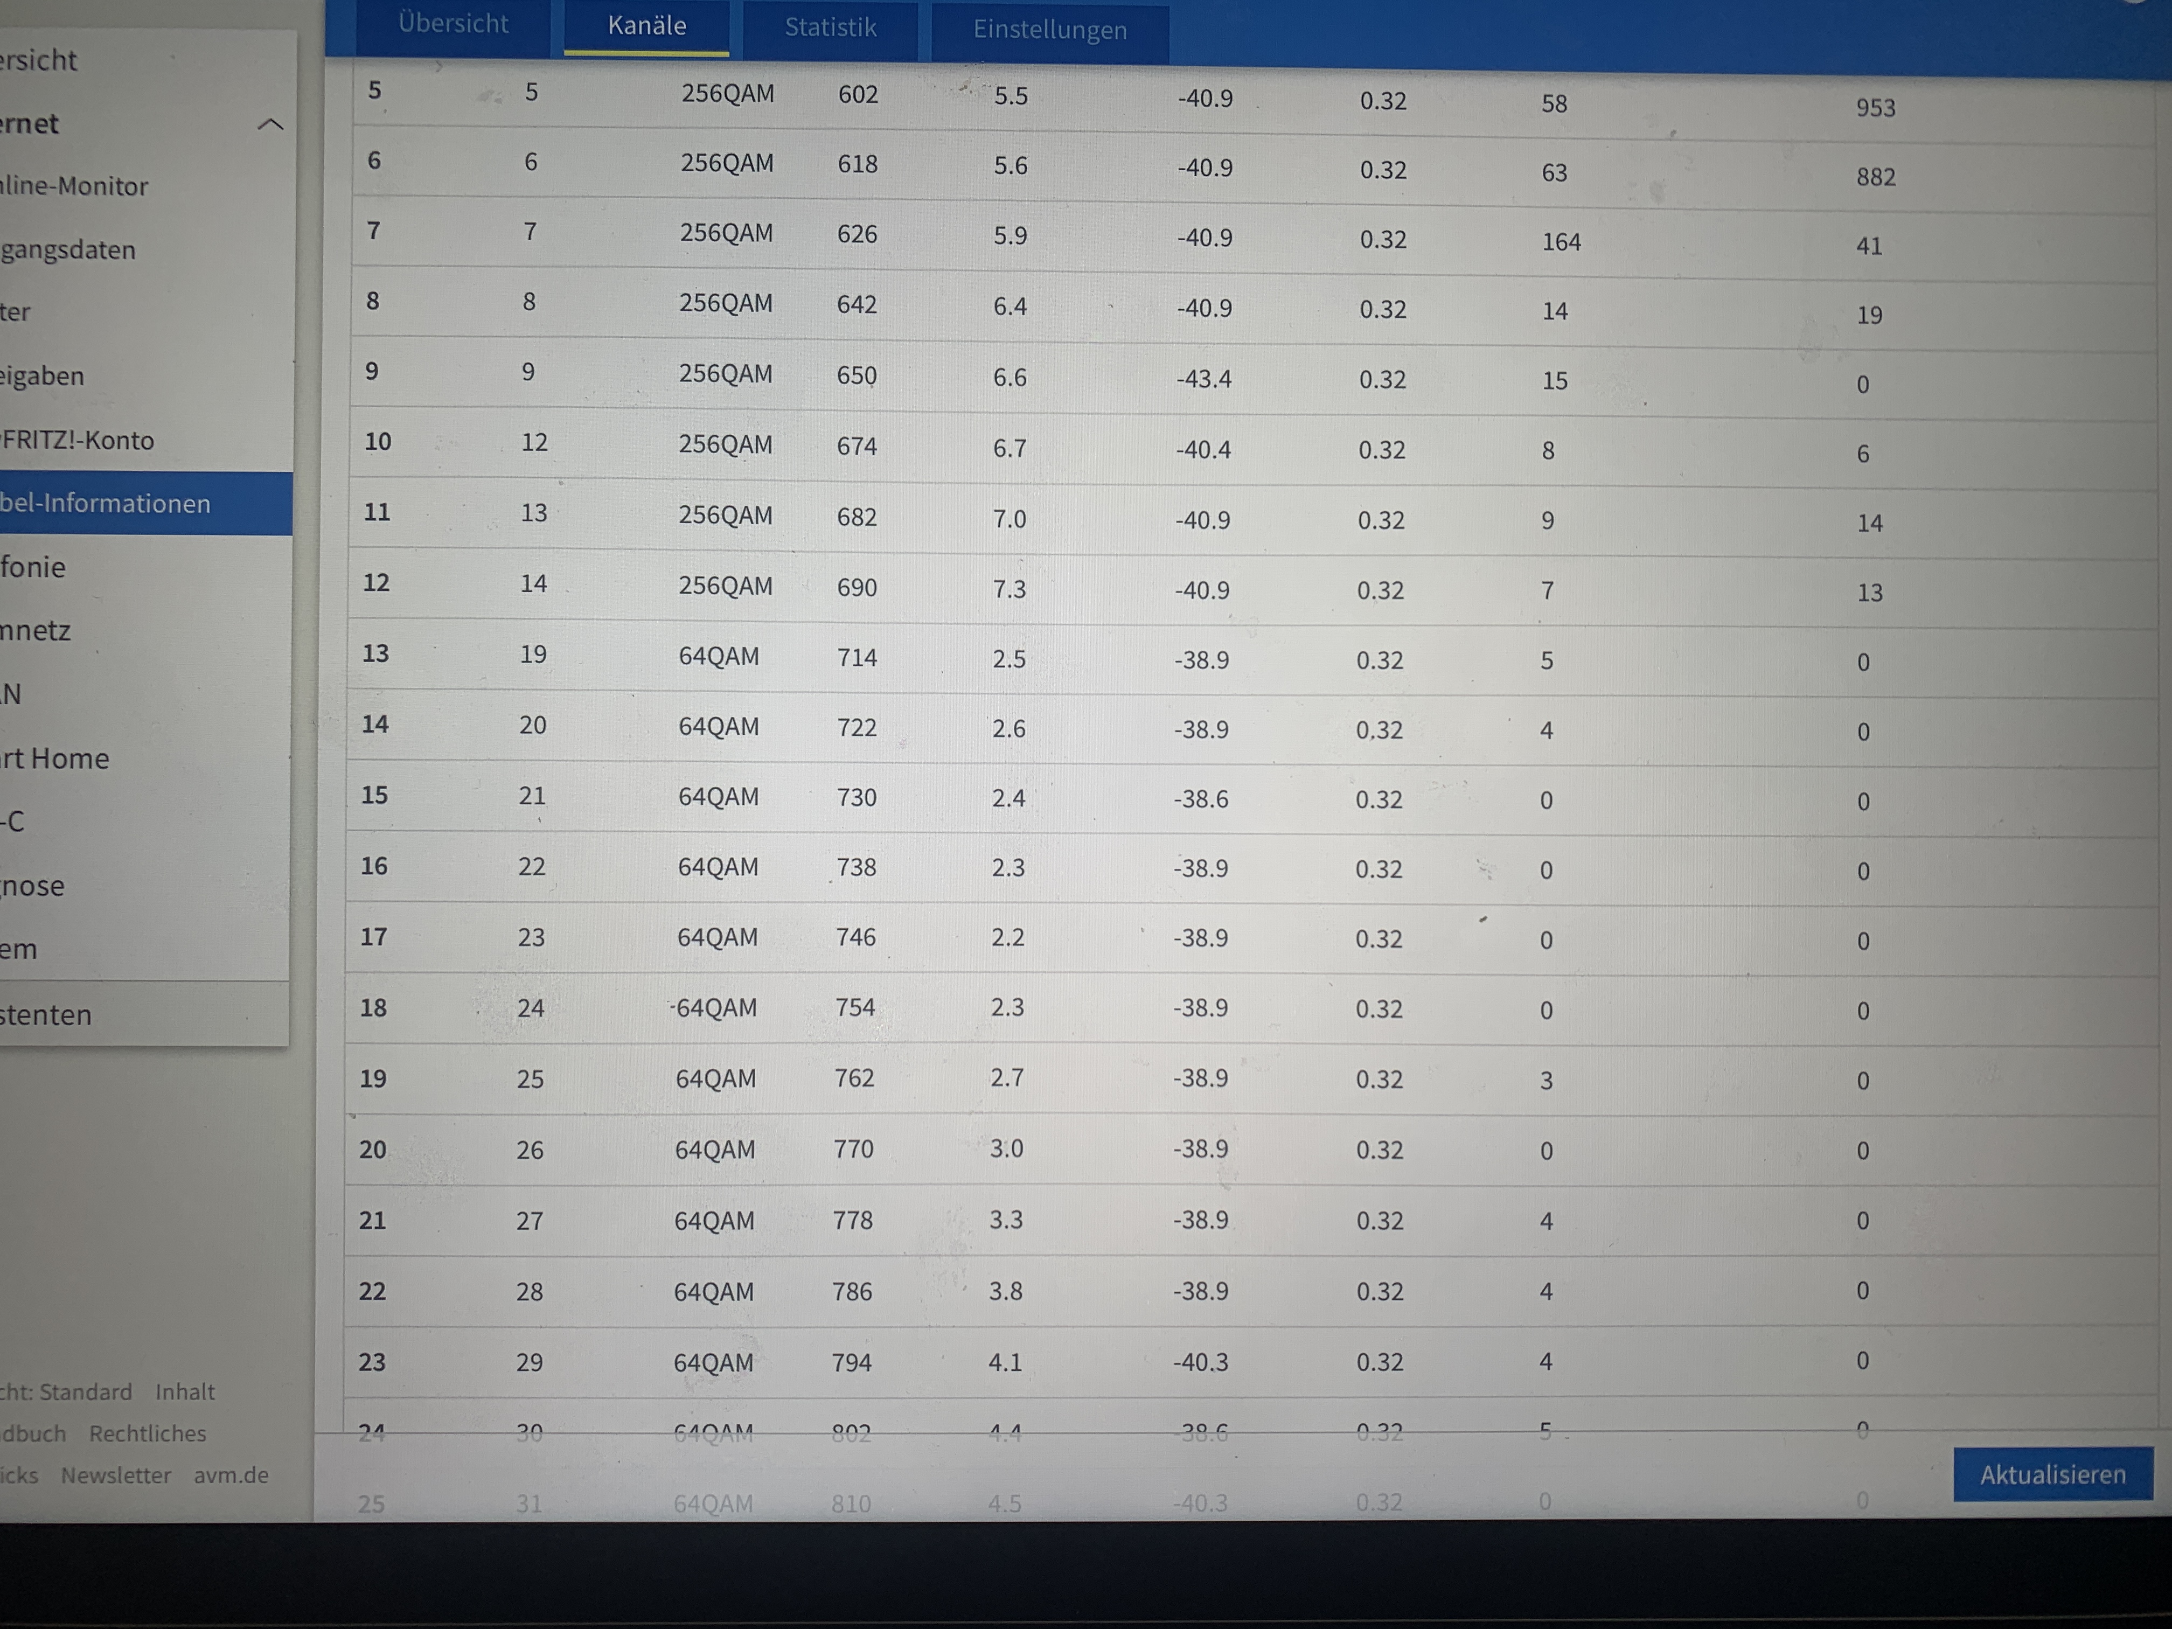Select the Statistik tab
This screenshot has width=2172, height=1629.
pos(830,29)
